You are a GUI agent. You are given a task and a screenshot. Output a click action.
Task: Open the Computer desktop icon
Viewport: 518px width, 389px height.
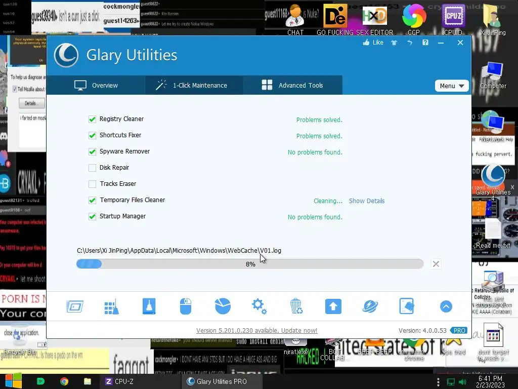[493, 75]
